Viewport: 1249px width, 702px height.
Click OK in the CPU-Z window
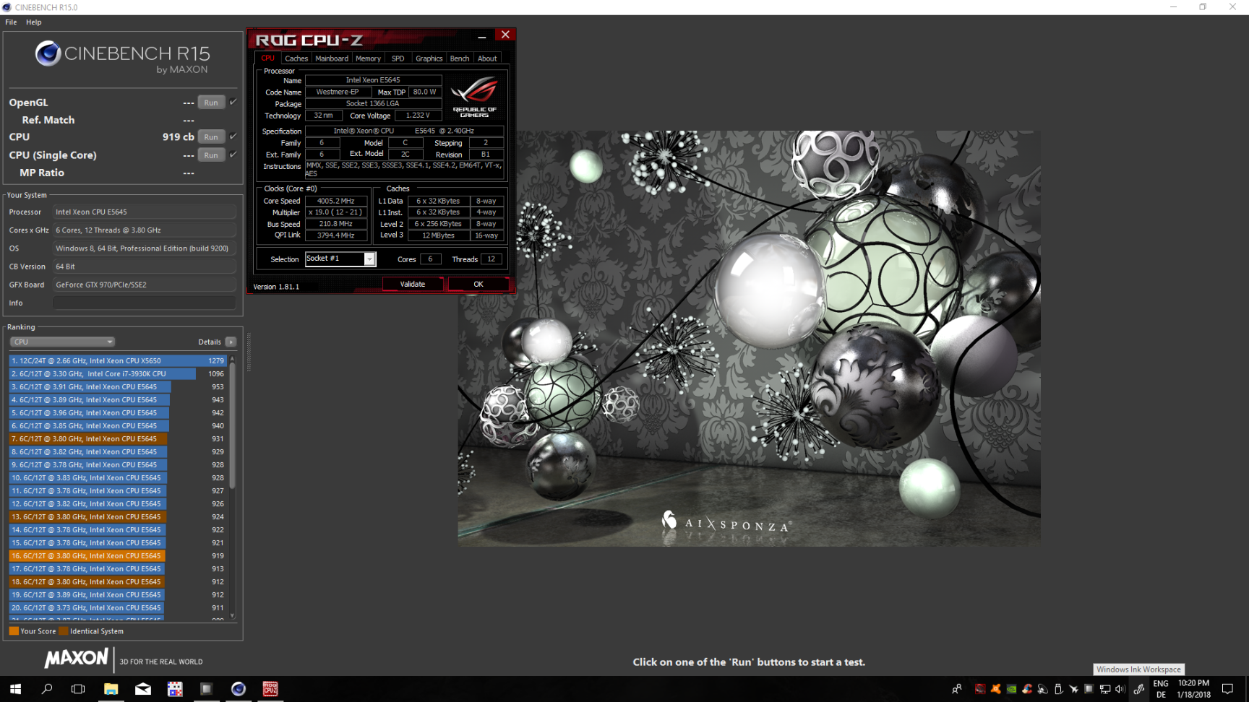(x=478, y=285)
